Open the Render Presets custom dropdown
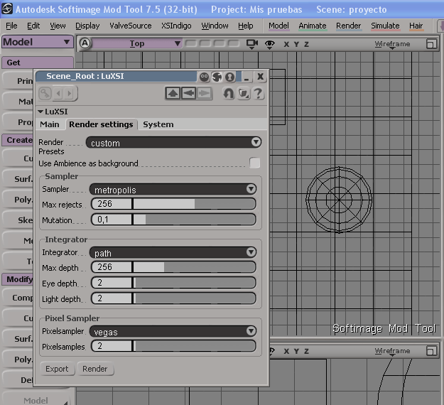 coord(173,142)
